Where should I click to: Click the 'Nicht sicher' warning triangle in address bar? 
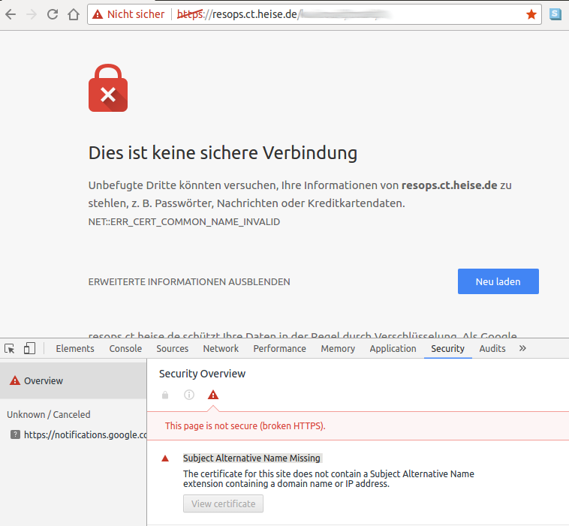(98, 14)
